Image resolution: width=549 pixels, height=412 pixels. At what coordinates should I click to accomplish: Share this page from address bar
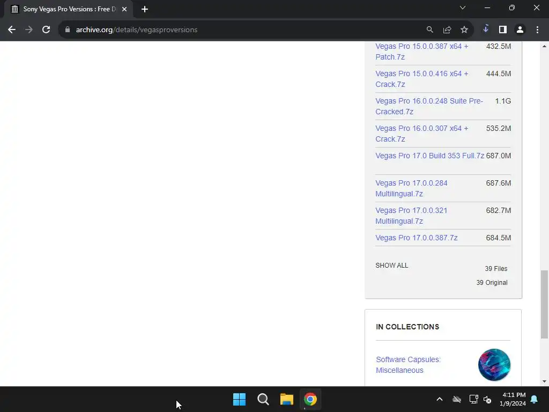[447, 30]
